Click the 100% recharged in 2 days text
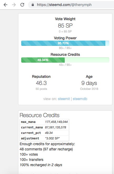114x174 pixels. [41, 165]
